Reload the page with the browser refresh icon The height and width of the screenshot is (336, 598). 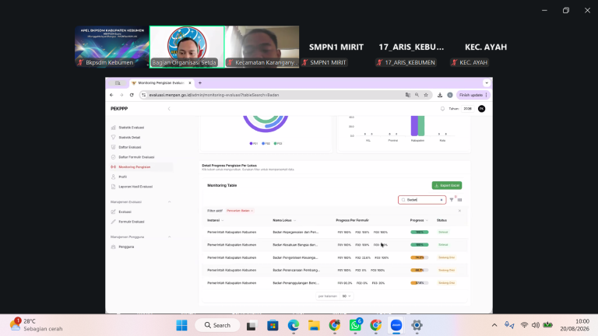point(132,95)
